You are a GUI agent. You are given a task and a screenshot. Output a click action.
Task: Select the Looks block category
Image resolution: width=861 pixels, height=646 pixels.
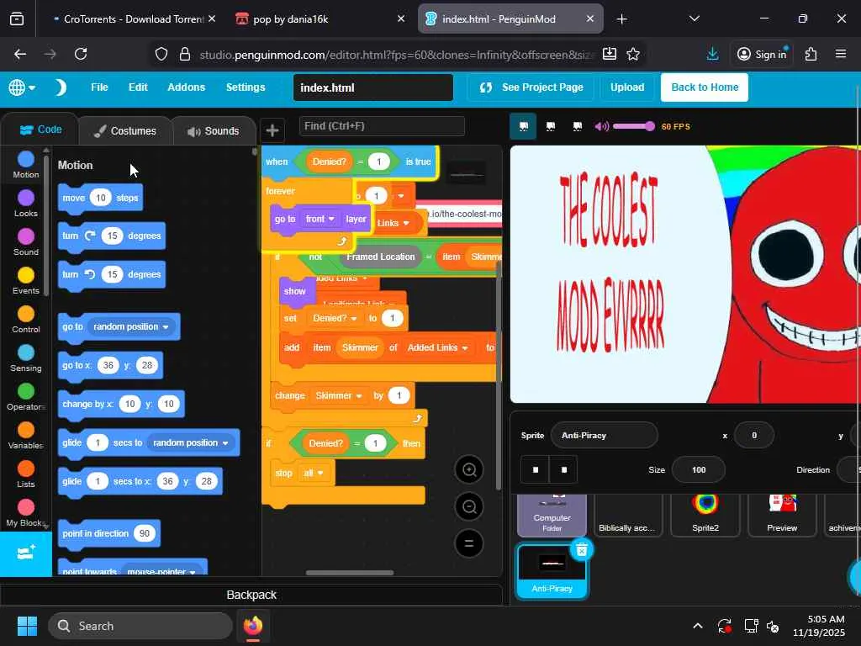pos(26,204)
